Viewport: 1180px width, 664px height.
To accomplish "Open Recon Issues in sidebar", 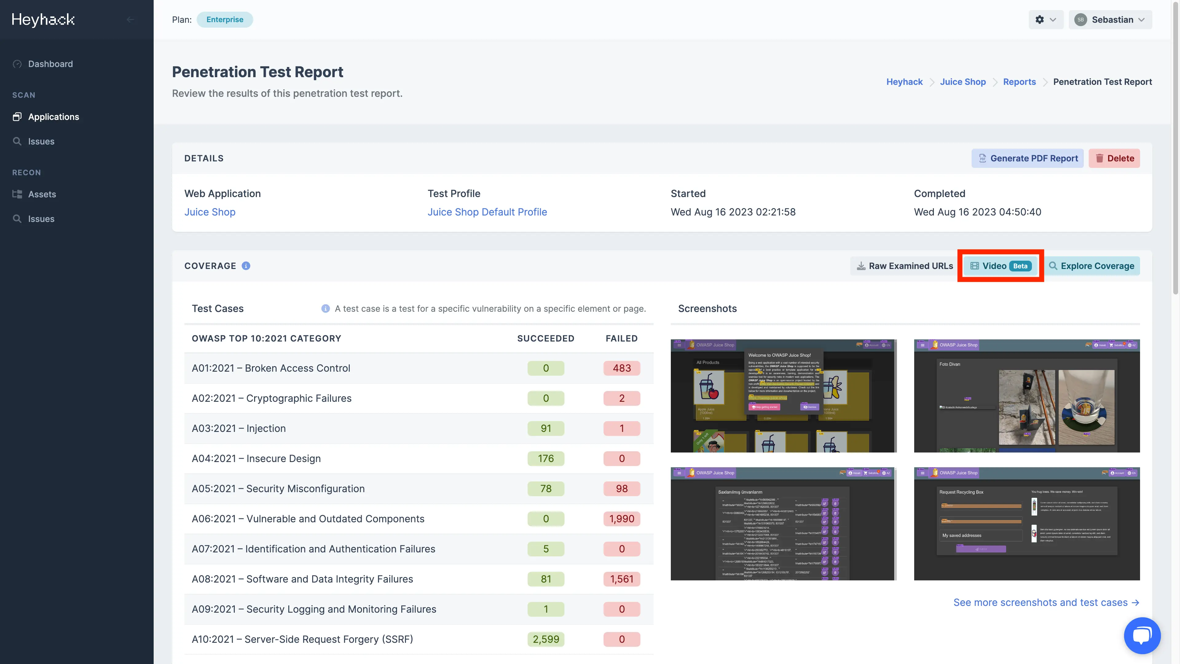I will (x=41, y=219).
